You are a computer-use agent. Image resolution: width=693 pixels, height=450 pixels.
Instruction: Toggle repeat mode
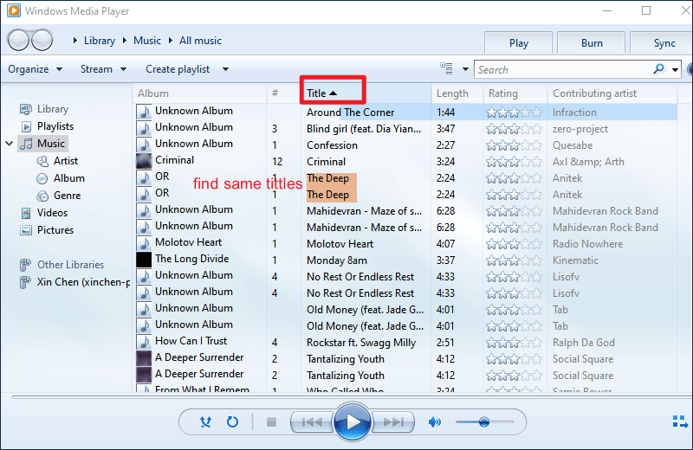232,422
